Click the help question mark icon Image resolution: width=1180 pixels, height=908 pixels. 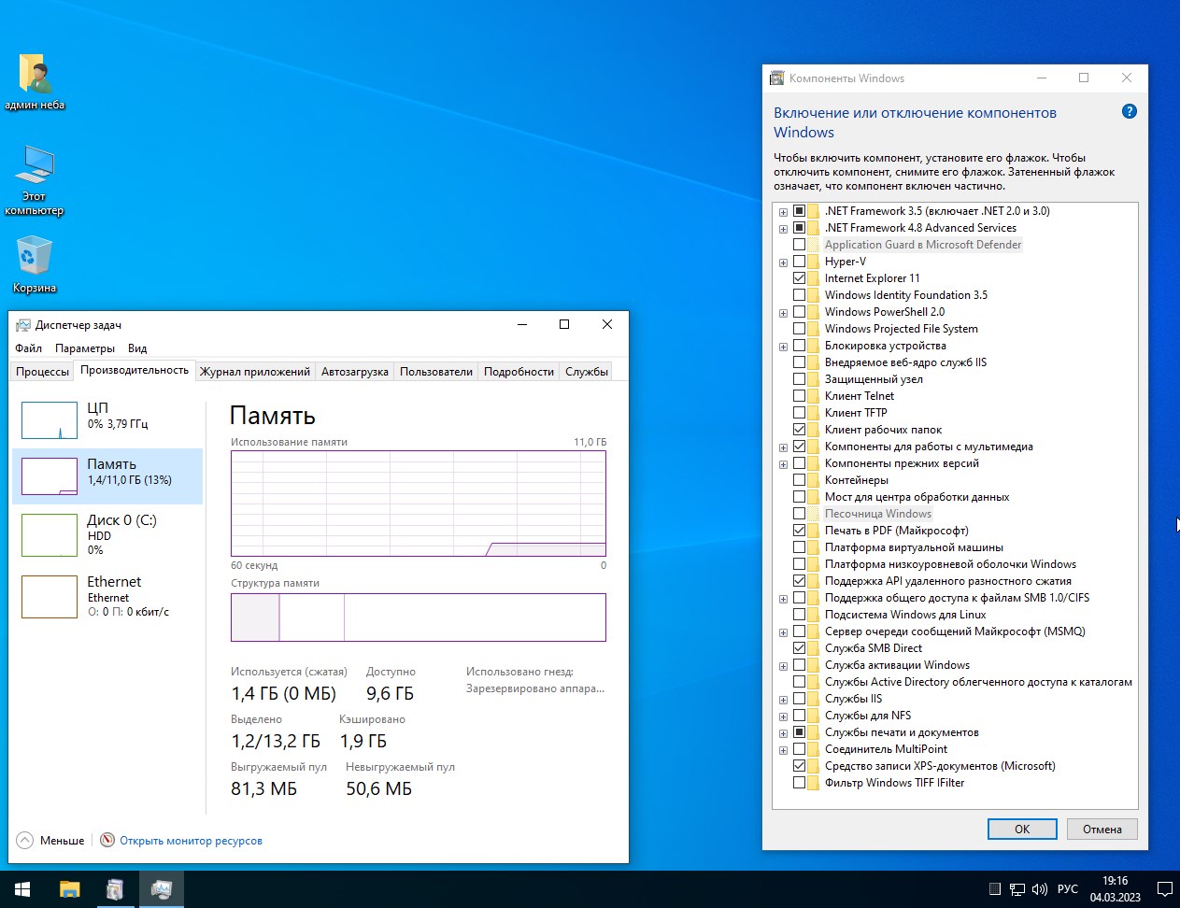pyautogui.click(x=1129, y=112)
